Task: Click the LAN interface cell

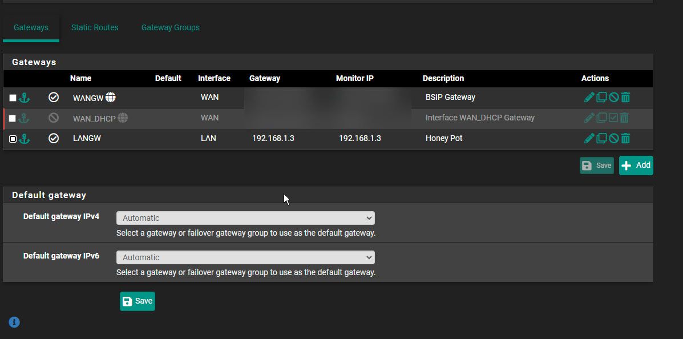Action: tap(208, 139)
